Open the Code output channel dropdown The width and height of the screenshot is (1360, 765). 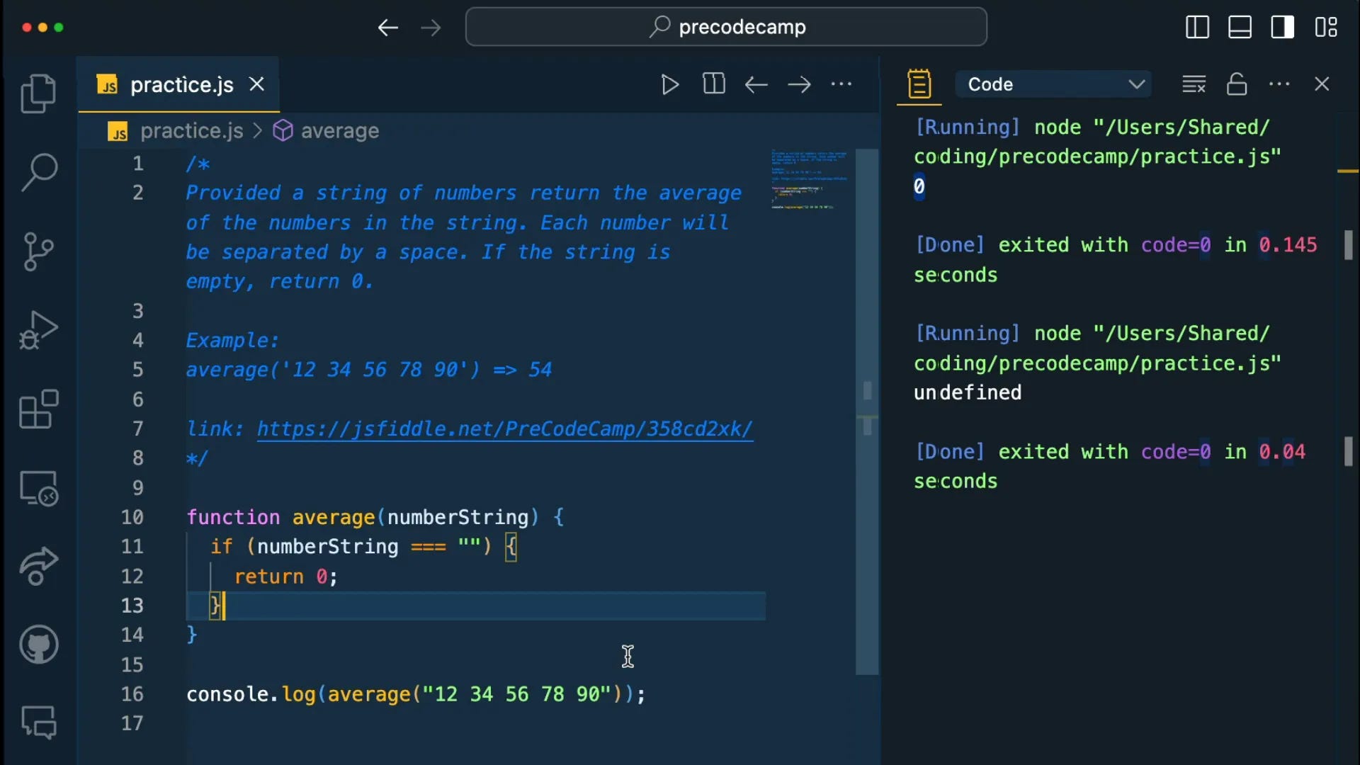click(x=1053, y=84)
